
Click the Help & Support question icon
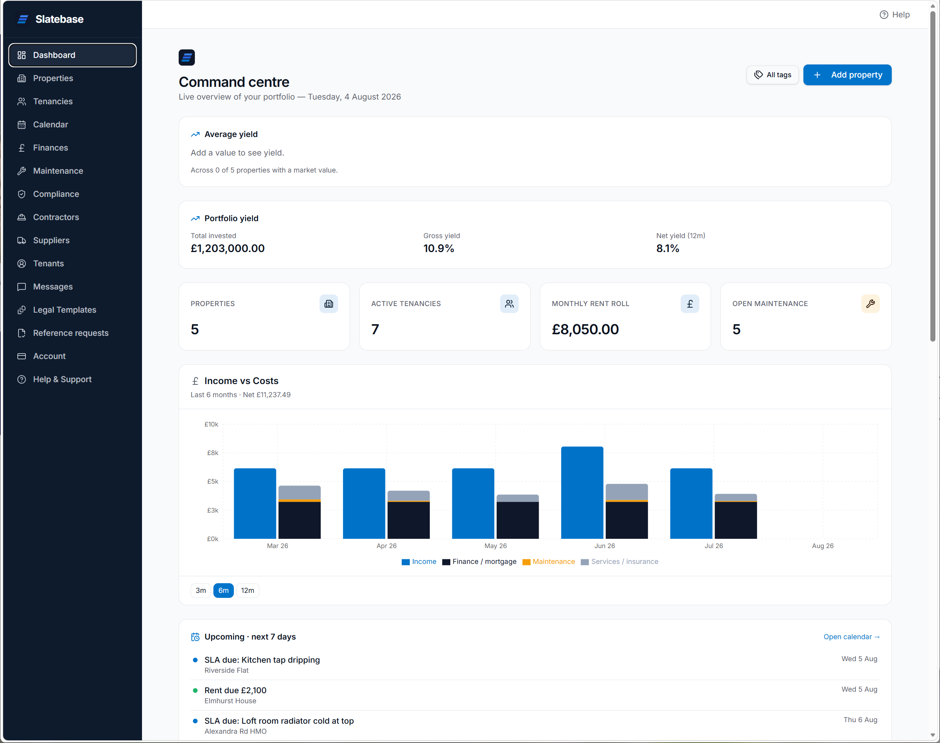coord(21,379)
